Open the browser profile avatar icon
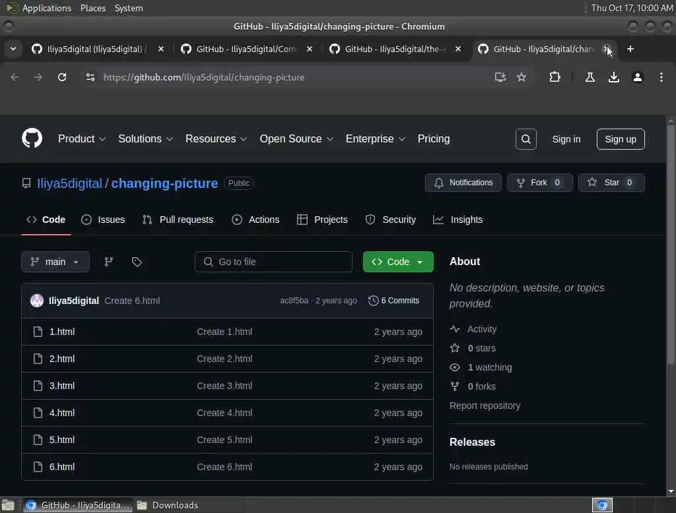 click(638, 77)
